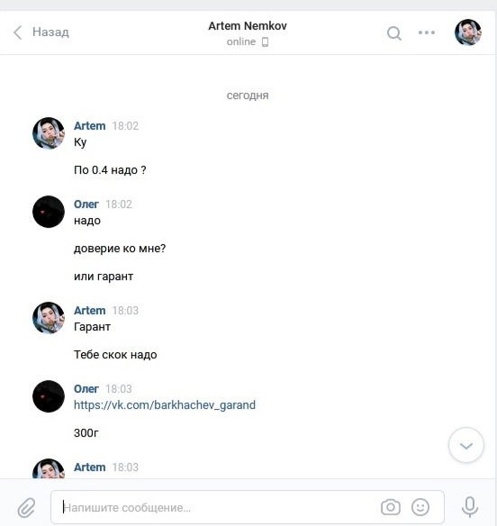
Task: Click the mobile online status phone icon
Action: tap(265, 42)
